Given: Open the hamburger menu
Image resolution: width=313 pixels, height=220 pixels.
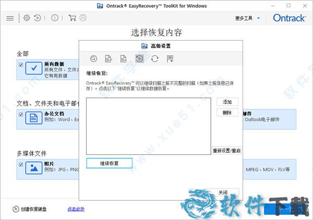Looking at the screenshot, I should 10,18.
